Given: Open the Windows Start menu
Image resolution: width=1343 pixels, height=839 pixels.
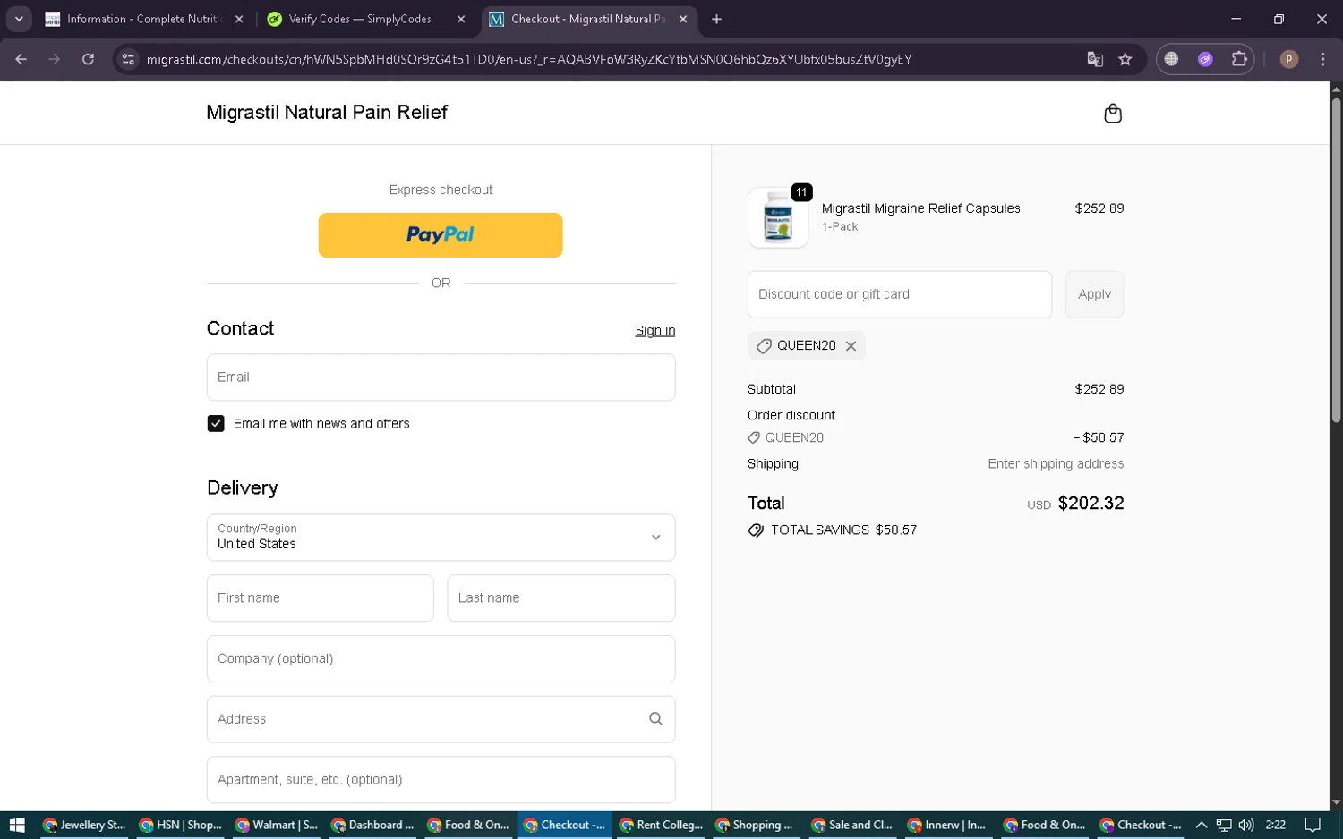Looking at the screenshot, I should pos(17,825).
